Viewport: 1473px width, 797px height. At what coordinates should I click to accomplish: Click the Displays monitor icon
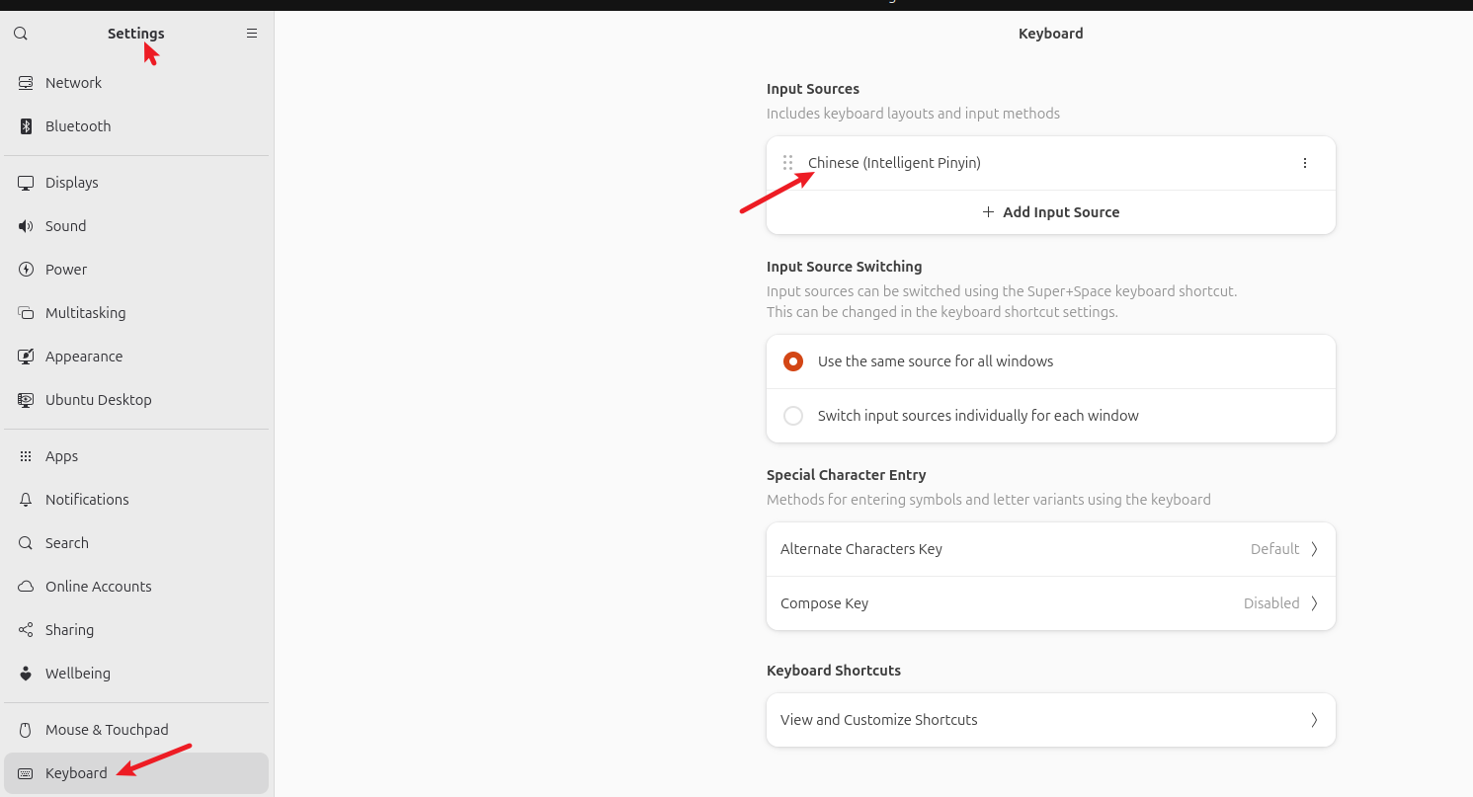coord(26,183)
